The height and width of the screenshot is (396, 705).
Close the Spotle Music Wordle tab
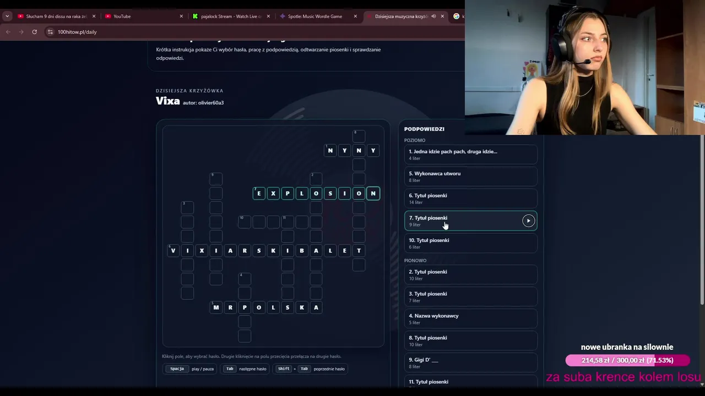coord(355,16)
